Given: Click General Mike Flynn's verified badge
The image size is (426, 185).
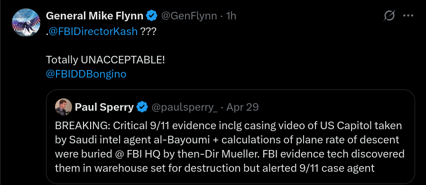Looking at the screenshot, I should [152, 16].
